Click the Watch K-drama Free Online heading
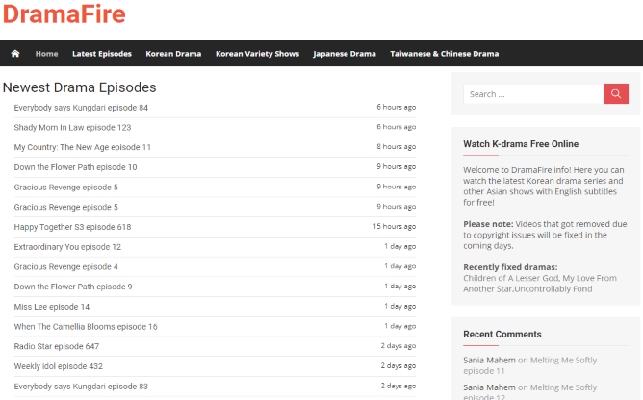This screenshot has height=400, width=643. [x=521, y=144]
